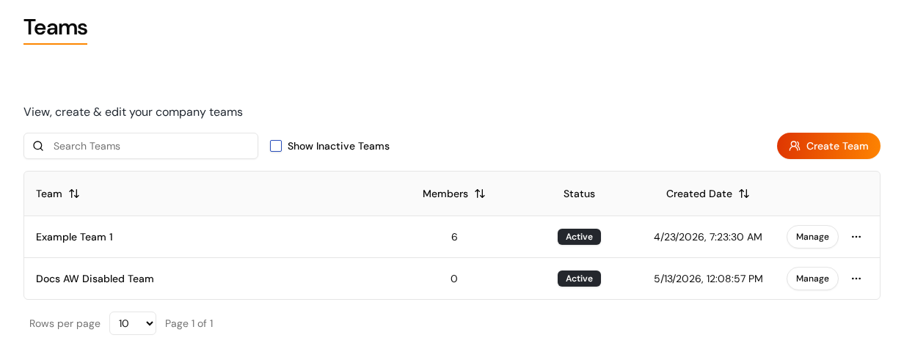Click Active badge for Docs AW Disabled Team
This screenshot has height=346, width=904.
579,279
